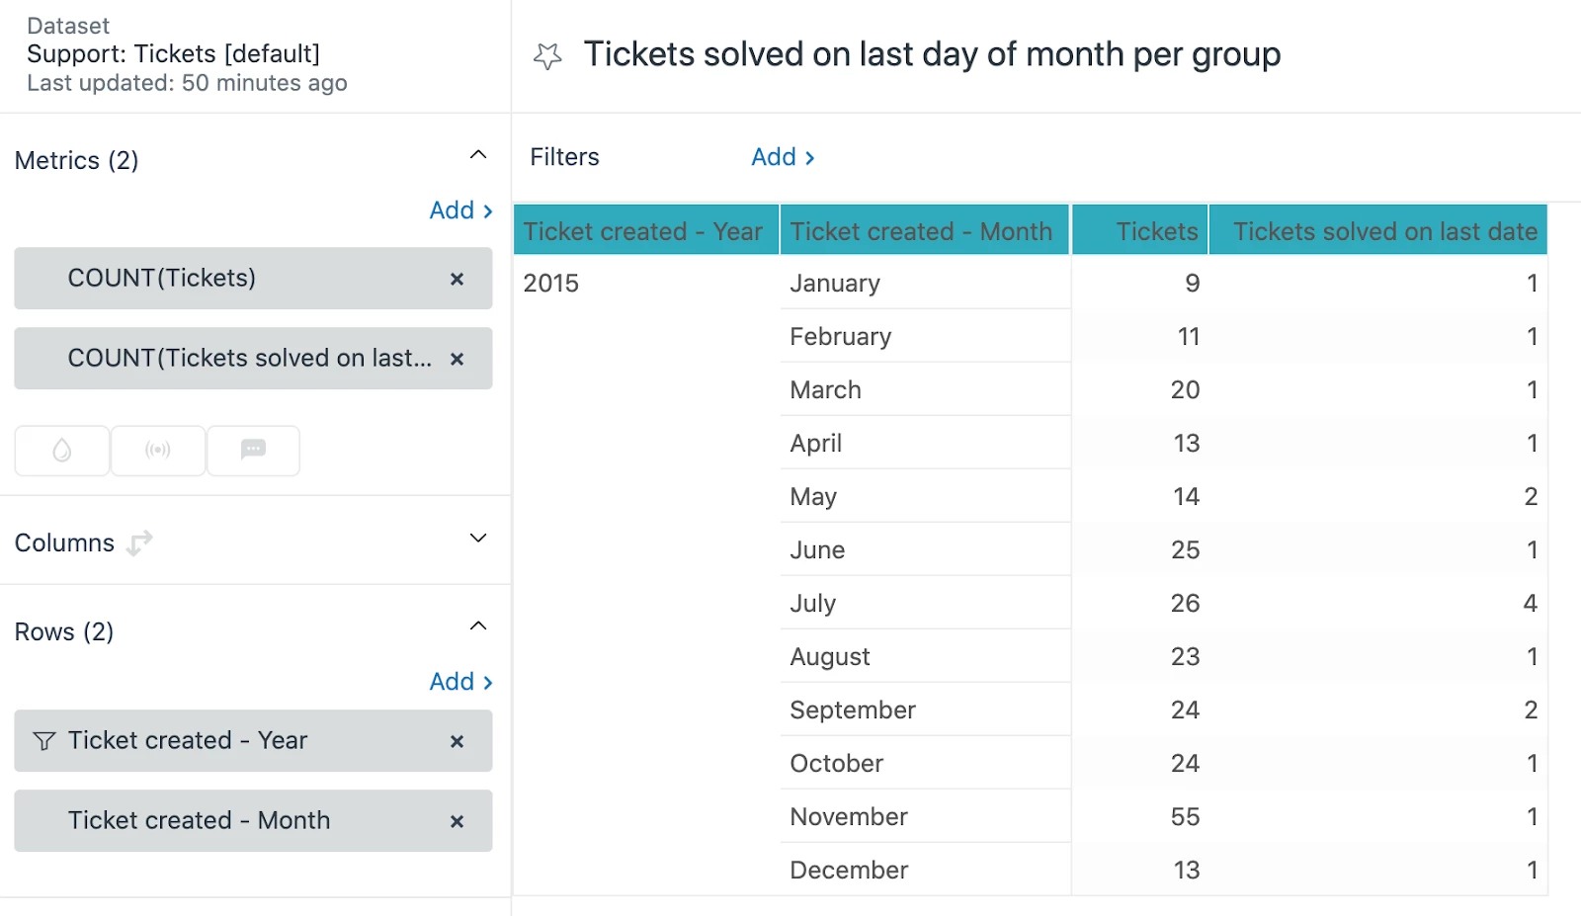
Task: Add a new row attribute
Action: (x=460, y=682)
